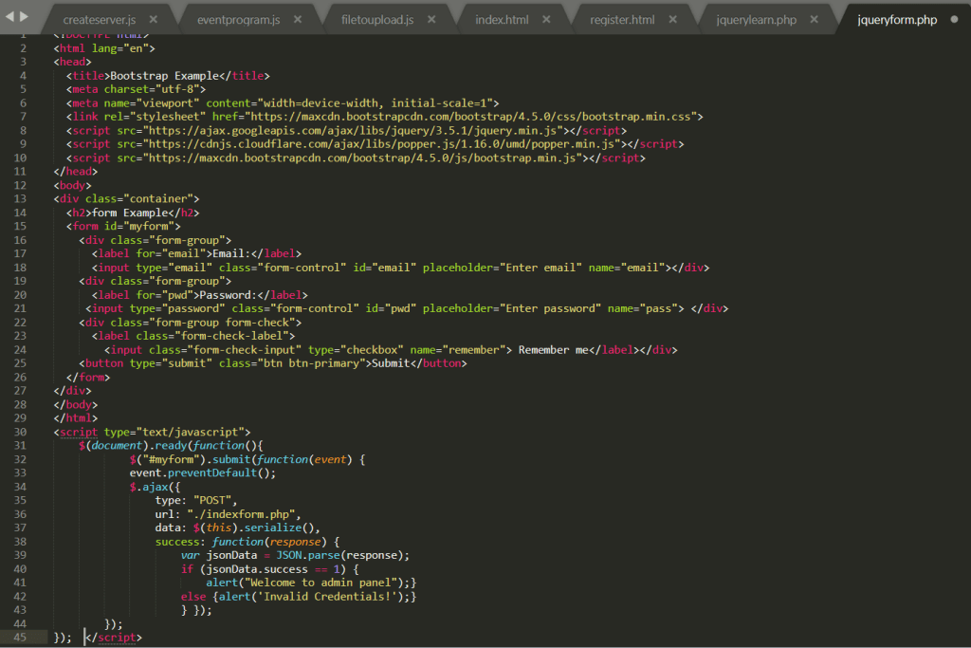Click the right tab navigation arrow
The width and height of the screenshot is (971, 648).
coord(24,17)
